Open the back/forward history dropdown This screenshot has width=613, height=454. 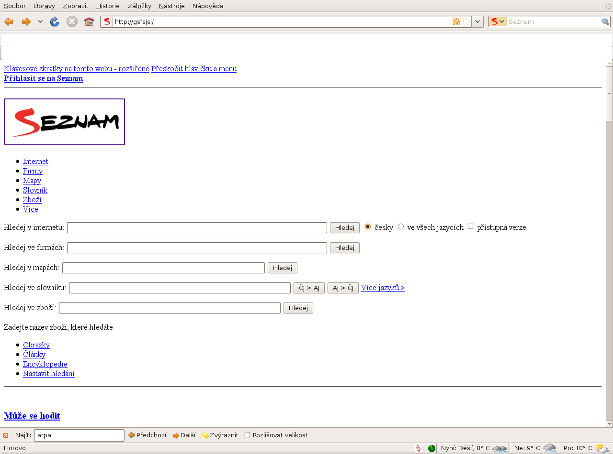pyautogui.click(x=40, y=22)
